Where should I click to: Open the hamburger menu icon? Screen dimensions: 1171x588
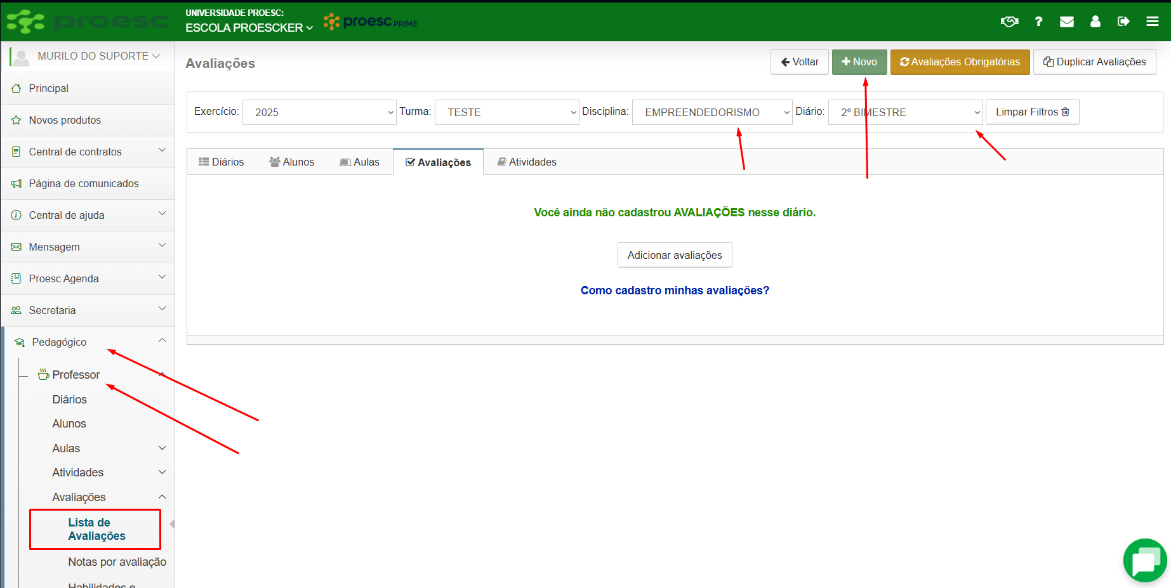(1153, 22)
